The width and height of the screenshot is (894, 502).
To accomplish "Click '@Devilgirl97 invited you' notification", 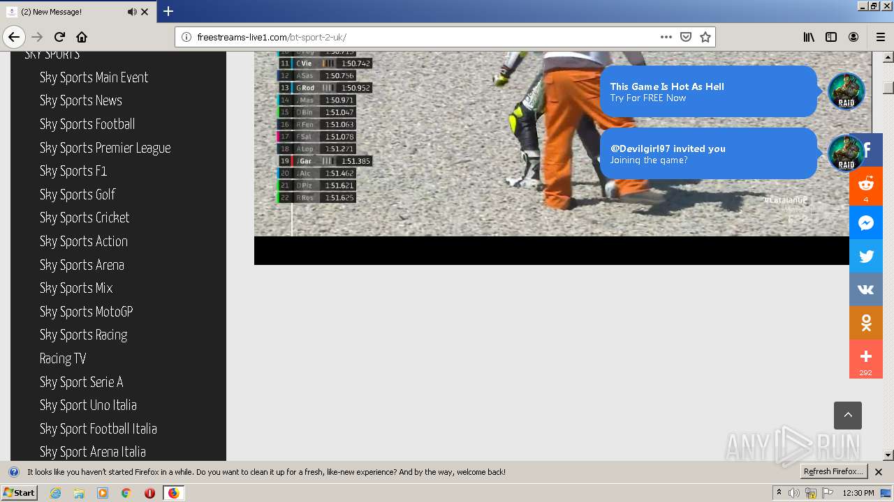I will [708, 153].
